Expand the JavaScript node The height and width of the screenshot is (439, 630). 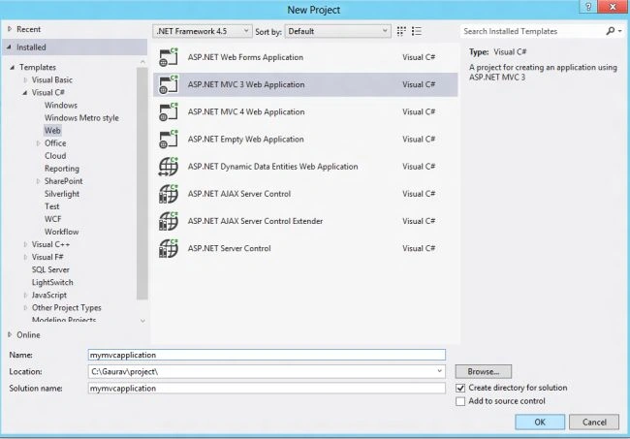[x=25, y=295]
